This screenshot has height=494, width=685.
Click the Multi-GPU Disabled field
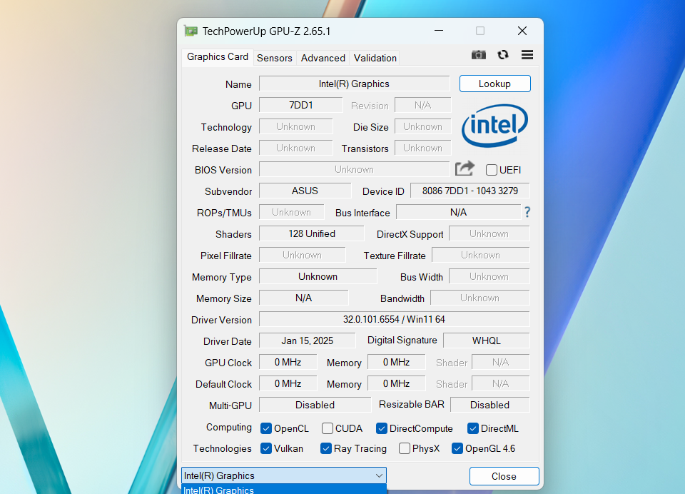315,405
